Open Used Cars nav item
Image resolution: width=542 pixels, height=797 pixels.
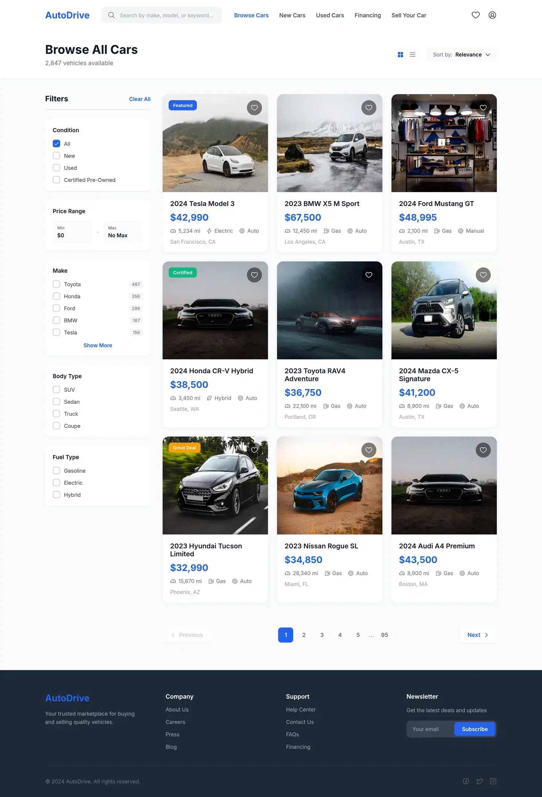click(x=330, y=15)
